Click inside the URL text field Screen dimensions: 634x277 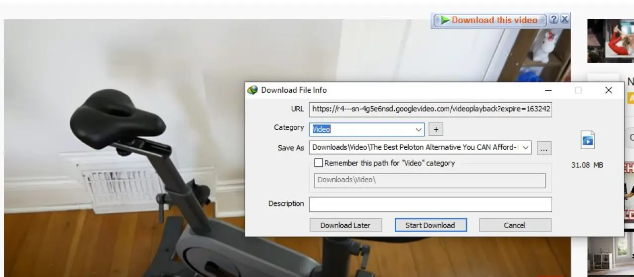coord(430,109)
